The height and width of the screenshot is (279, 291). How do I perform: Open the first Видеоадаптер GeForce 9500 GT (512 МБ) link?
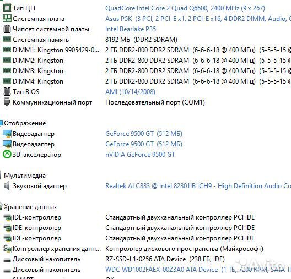point(144,134)
